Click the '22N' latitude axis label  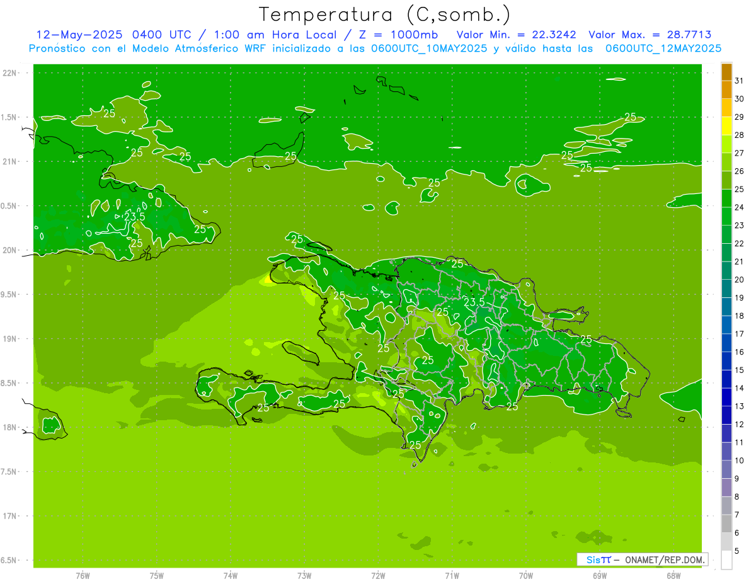[10, 73]
